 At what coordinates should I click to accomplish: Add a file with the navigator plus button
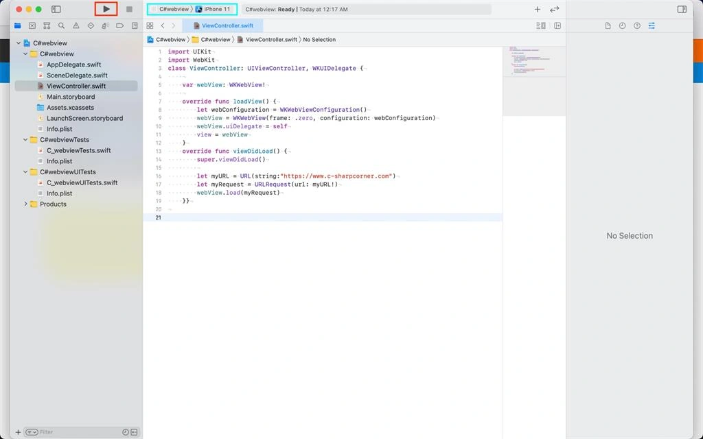click(18, 432)
